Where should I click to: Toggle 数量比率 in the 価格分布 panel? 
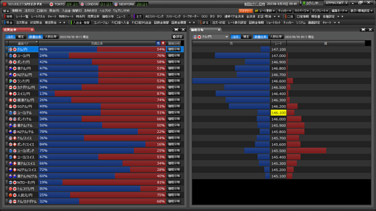(x=260, y=37)
